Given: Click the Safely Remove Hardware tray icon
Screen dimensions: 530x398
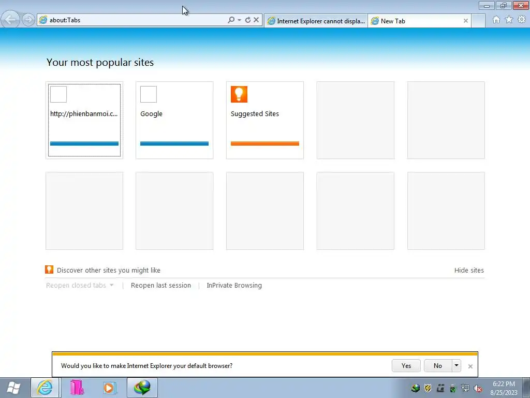Looking at the screenshot, I should click(453, 388).
